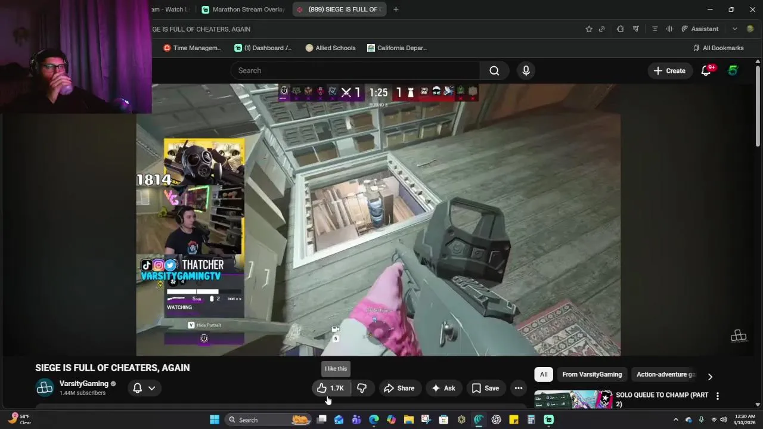
Task: Show more filter chips with right arrow
Action: click(710, 377)
